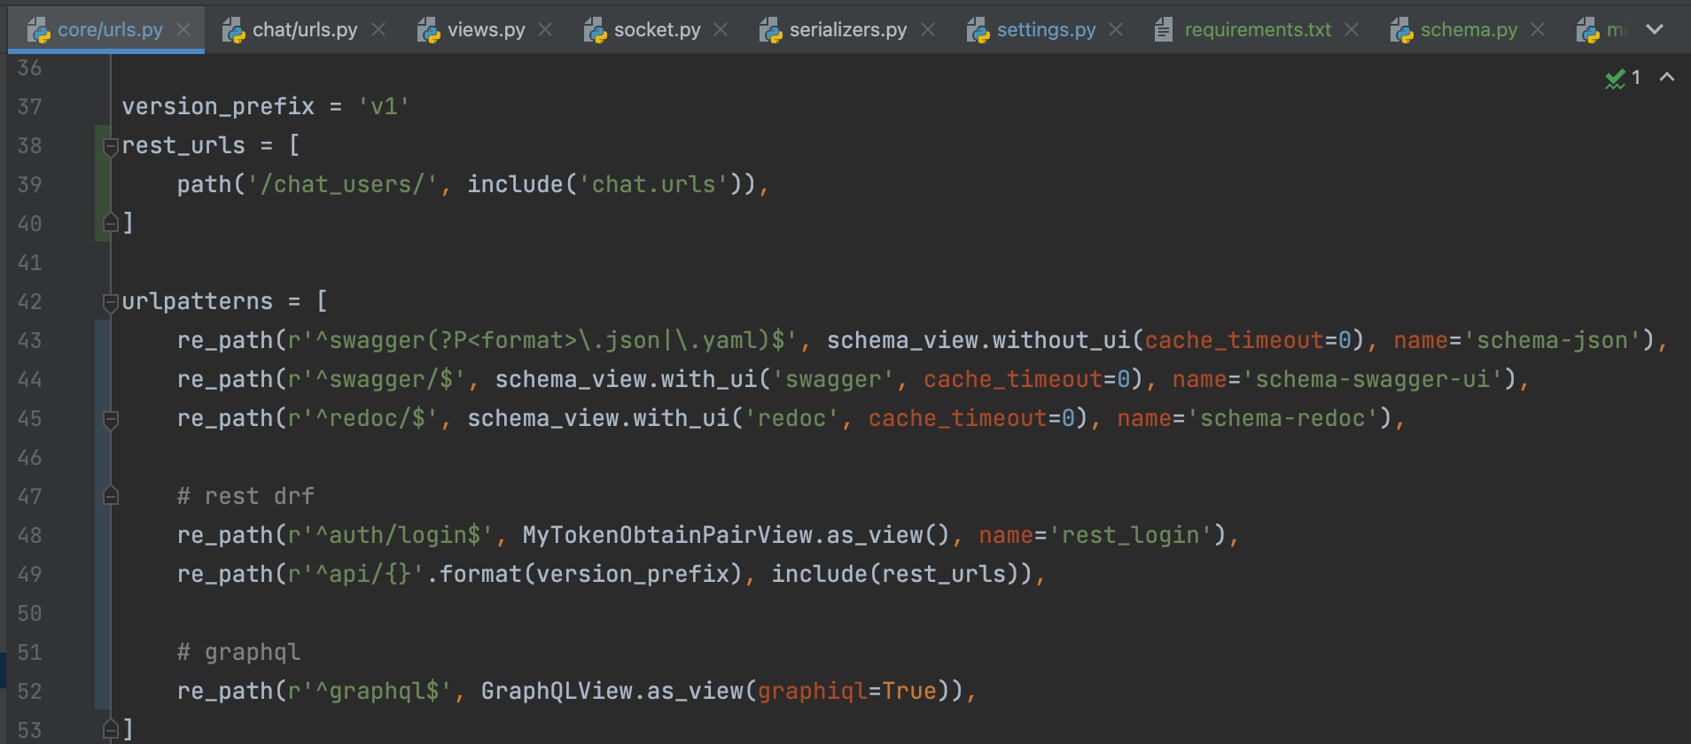
Task: Toggle fold marker on line 45
Action: (111, 419)
